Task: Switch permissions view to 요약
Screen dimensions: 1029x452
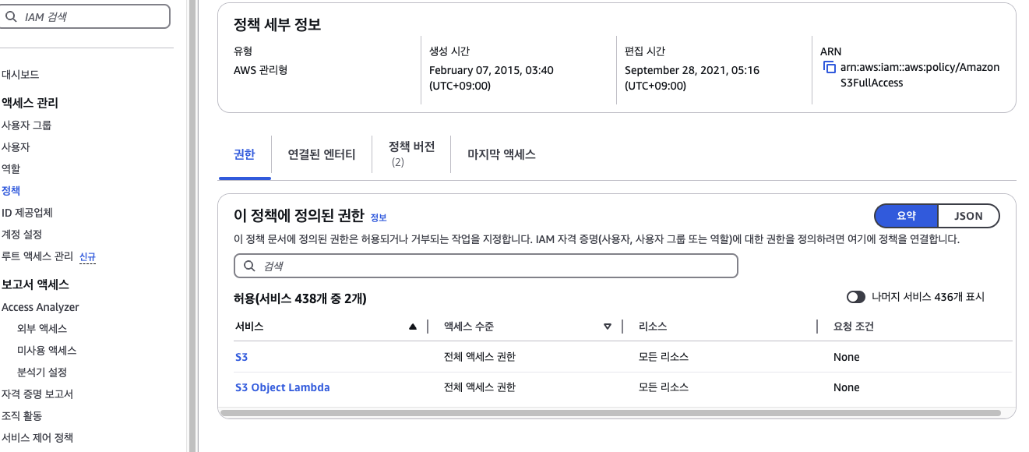Action: coord(906,216)
